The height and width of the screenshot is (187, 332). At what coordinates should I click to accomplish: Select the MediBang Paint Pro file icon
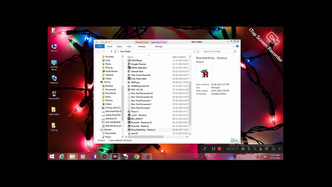click(x=129, y=86)
